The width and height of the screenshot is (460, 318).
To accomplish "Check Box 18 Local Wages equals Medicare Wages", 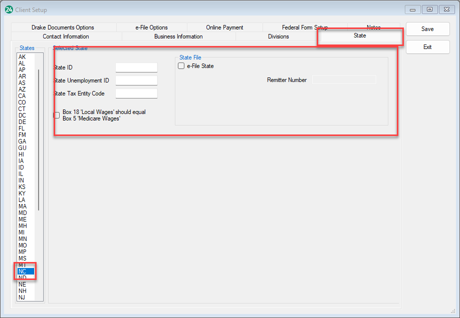I will point(57,115).
